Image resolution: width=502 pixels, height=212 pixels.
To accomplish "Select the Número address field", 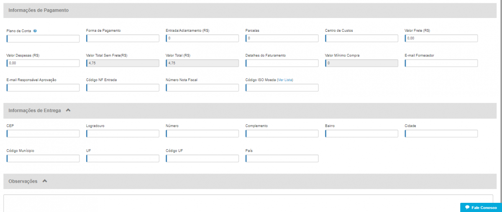I will (202, 134).
